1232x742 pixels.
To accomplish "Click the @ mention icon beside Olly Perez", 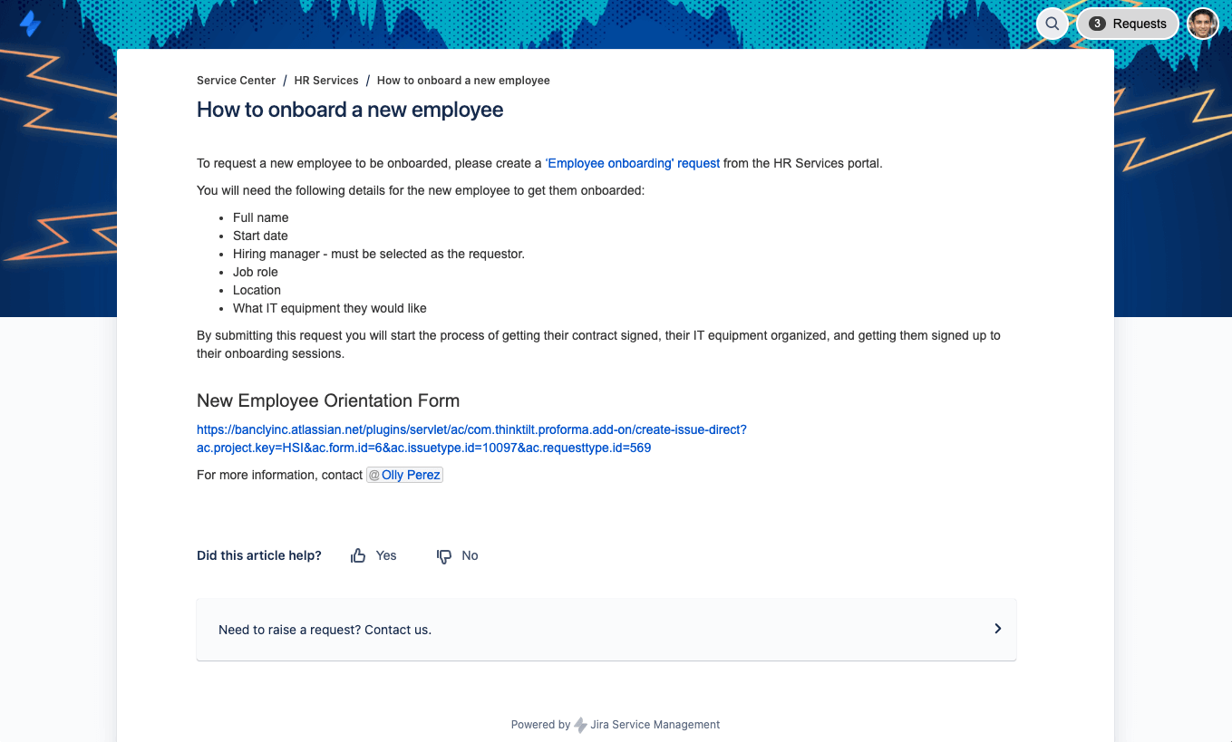I will coord(373,474).
